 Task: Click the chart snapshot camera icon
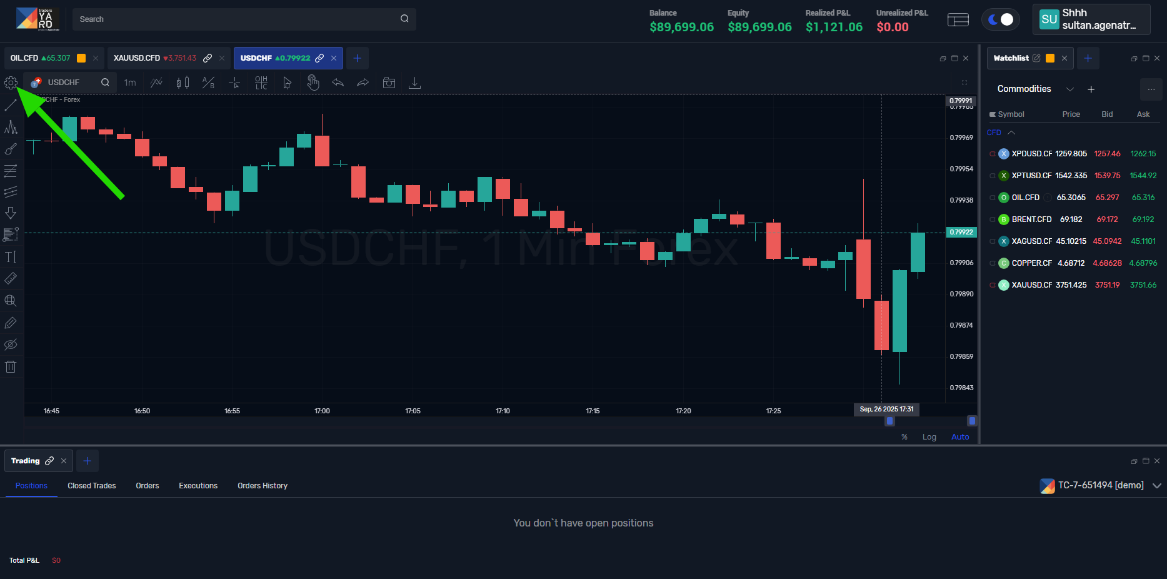(x=389, y=83)
